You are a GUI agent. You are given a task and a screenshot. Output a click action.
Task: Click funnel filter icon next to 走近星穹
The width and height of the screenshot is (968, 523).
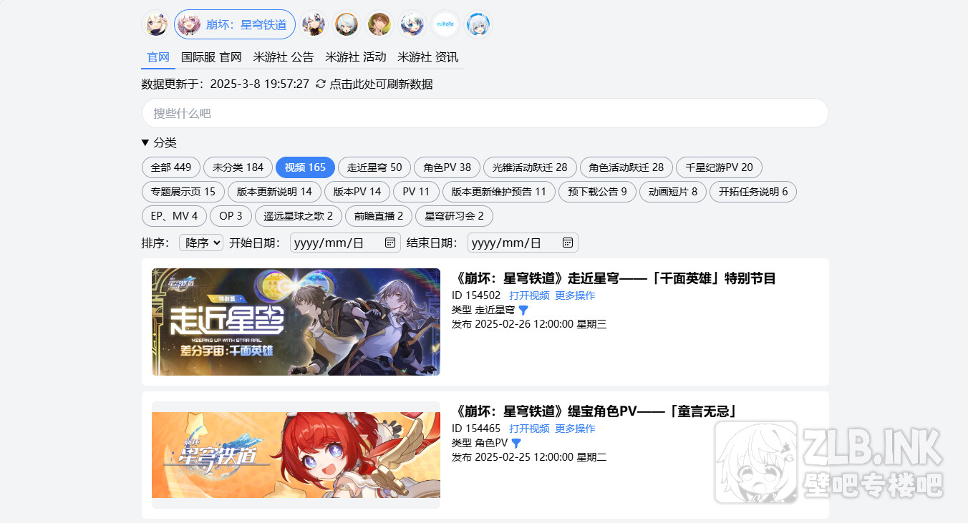click(523, 311)
